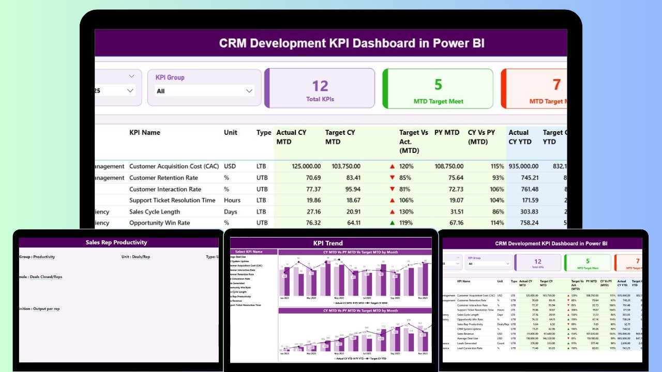Select Ticket Resolution Time in KPI Trend list
The width and height of the screenshot is (662, 372).
[x=246, y=305]
